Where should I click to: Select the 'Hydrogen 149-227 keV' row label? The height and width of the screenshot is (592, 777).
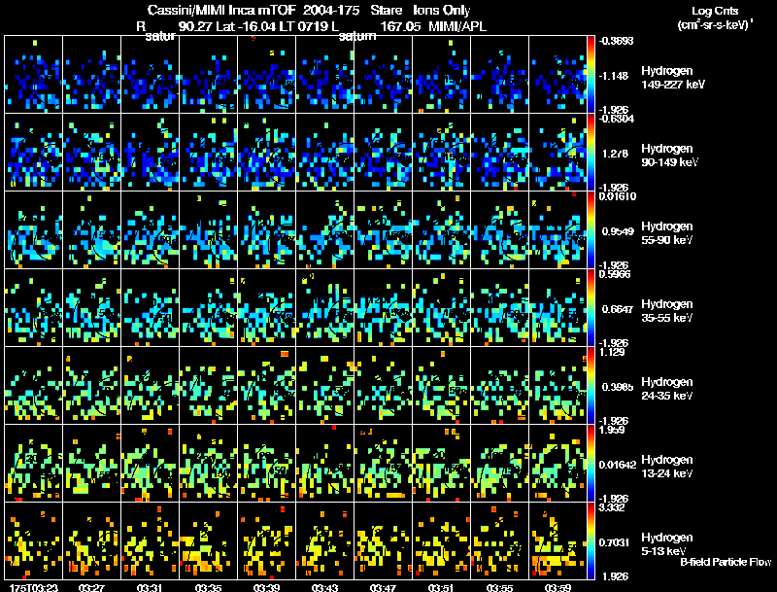click(x=673, y=78)
